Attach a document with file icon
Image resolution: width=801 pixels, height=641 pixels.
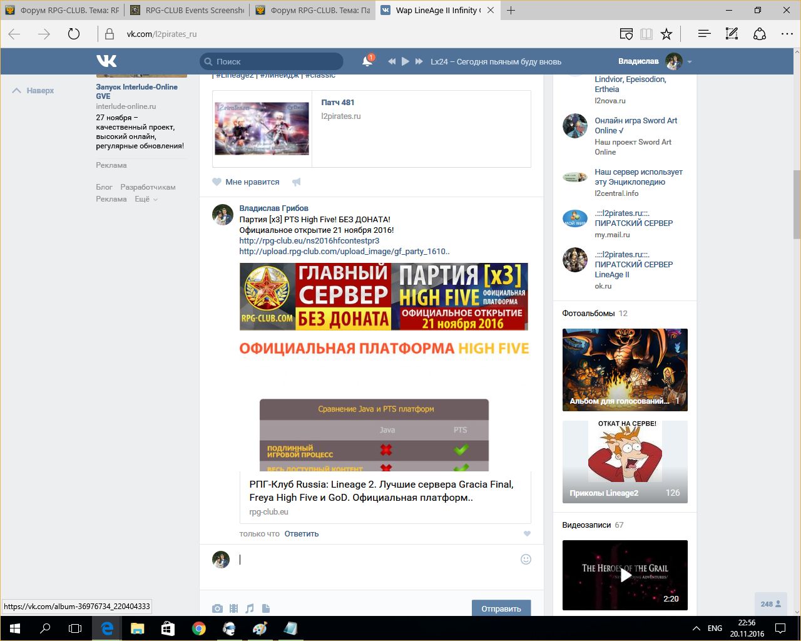266,608
